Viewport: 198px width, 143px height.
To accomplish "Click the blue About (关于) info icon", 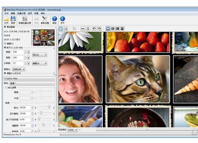I will 62,19.
